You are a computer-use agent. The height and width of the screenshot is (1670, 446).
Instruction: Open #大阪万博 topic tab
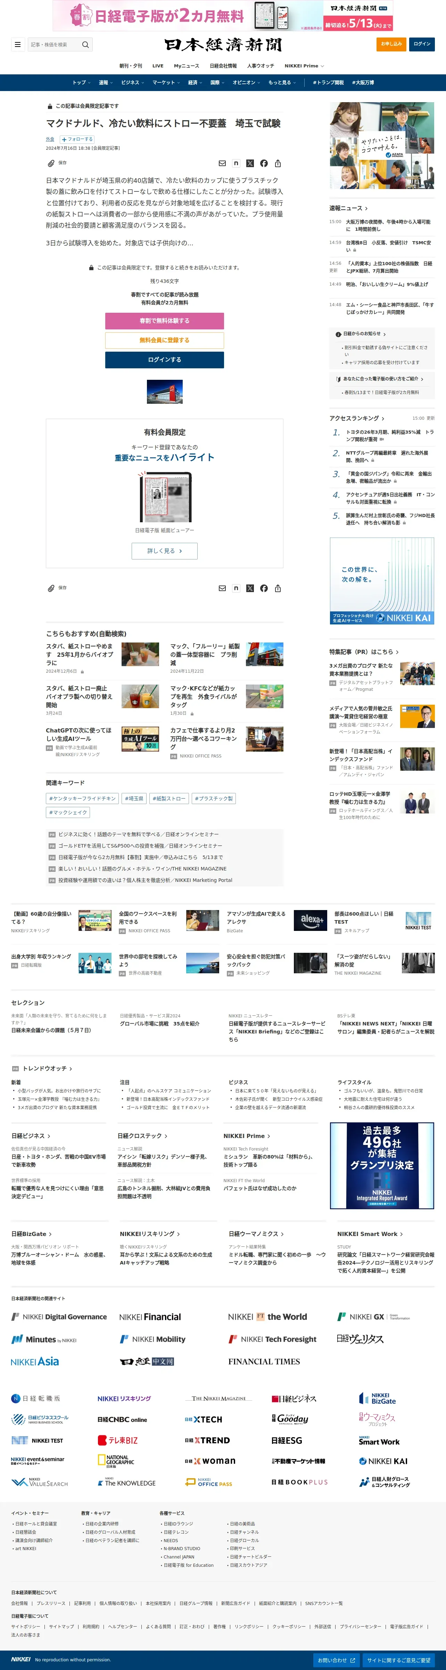(363, 82)
